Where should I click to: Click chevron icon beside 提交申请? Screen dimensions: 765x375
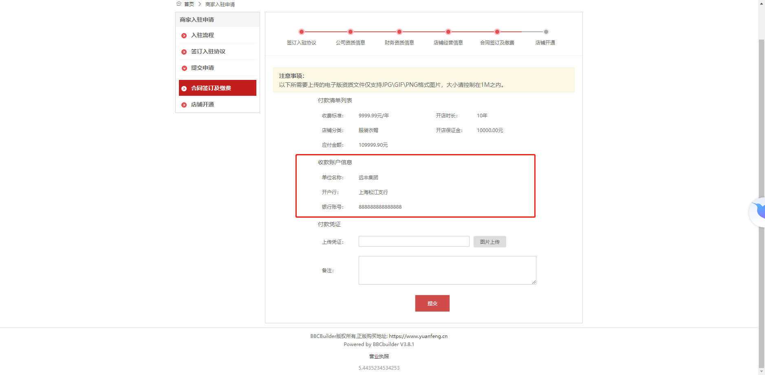click(184, 68)
